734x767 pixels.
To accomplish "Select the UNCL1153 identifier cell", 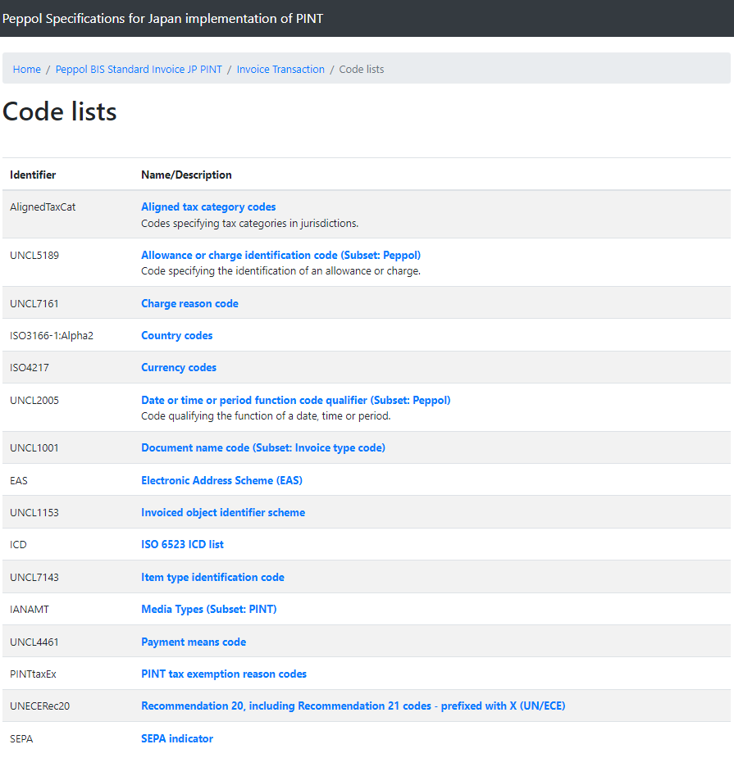I will click(x=34, y=513).
